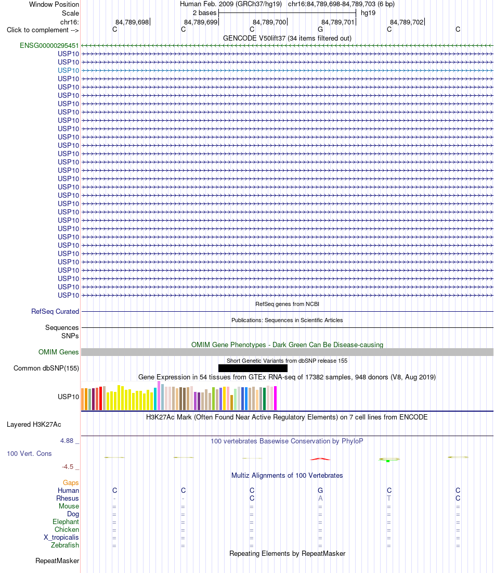Click the H3K27Ac Mark ENCODE title

[x=287, y=417]
